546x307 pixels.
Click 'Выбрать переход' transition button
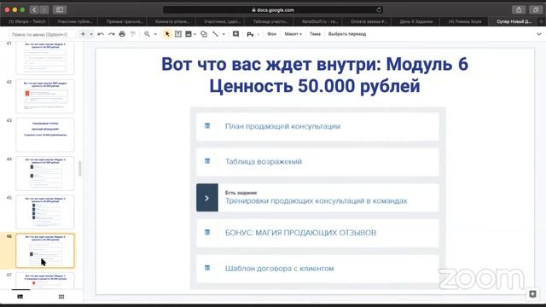tap(347, 34)
